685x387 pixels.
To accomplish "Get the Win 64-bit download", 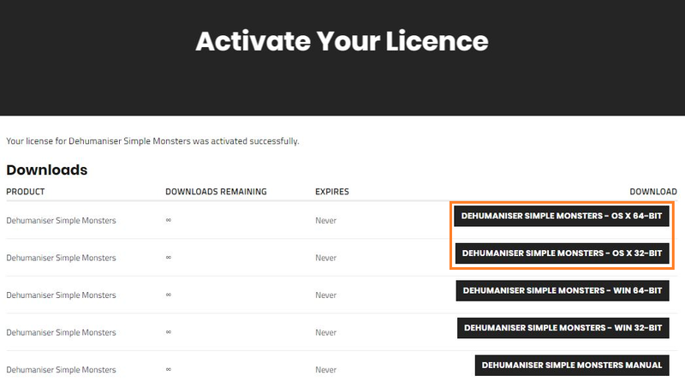I will click(563, 291).
